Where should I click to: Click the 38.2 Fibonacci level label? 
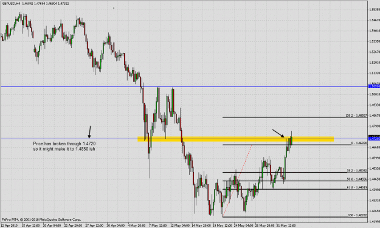point(357,171)
